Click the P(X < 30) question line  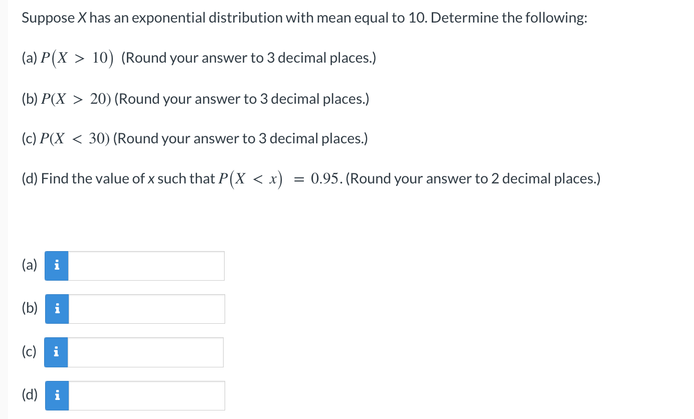(75, 138)
